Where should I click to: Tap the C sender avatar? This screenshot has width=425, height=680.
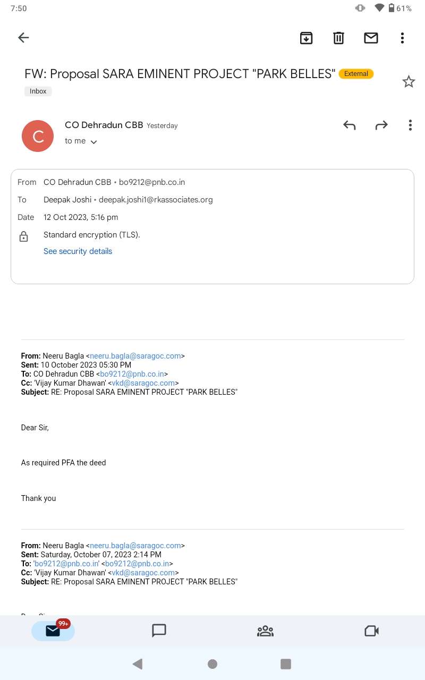tap(38, 136)
